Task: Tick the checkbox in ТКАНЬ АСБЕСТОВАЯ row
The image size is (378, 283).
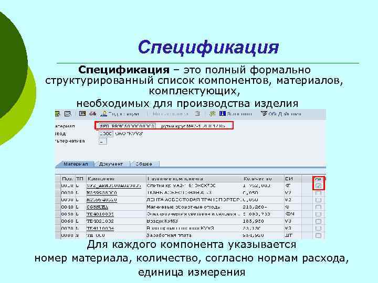Action: tap(319, 193)
